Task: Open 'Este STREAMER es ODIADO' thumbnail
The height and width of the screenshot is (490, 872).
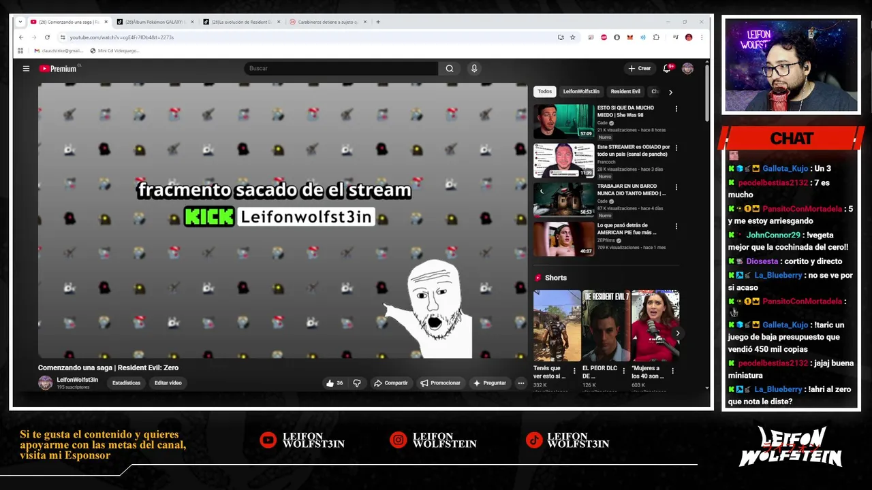Action: 564,161
